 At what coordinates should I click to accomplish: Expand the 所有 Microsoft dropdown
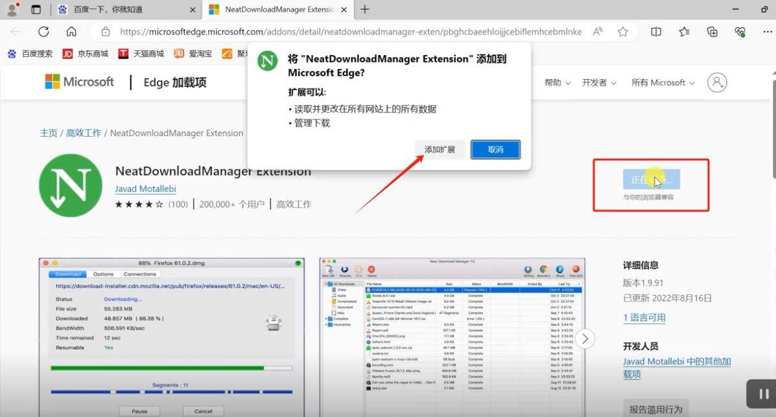(x=663, y=83)
